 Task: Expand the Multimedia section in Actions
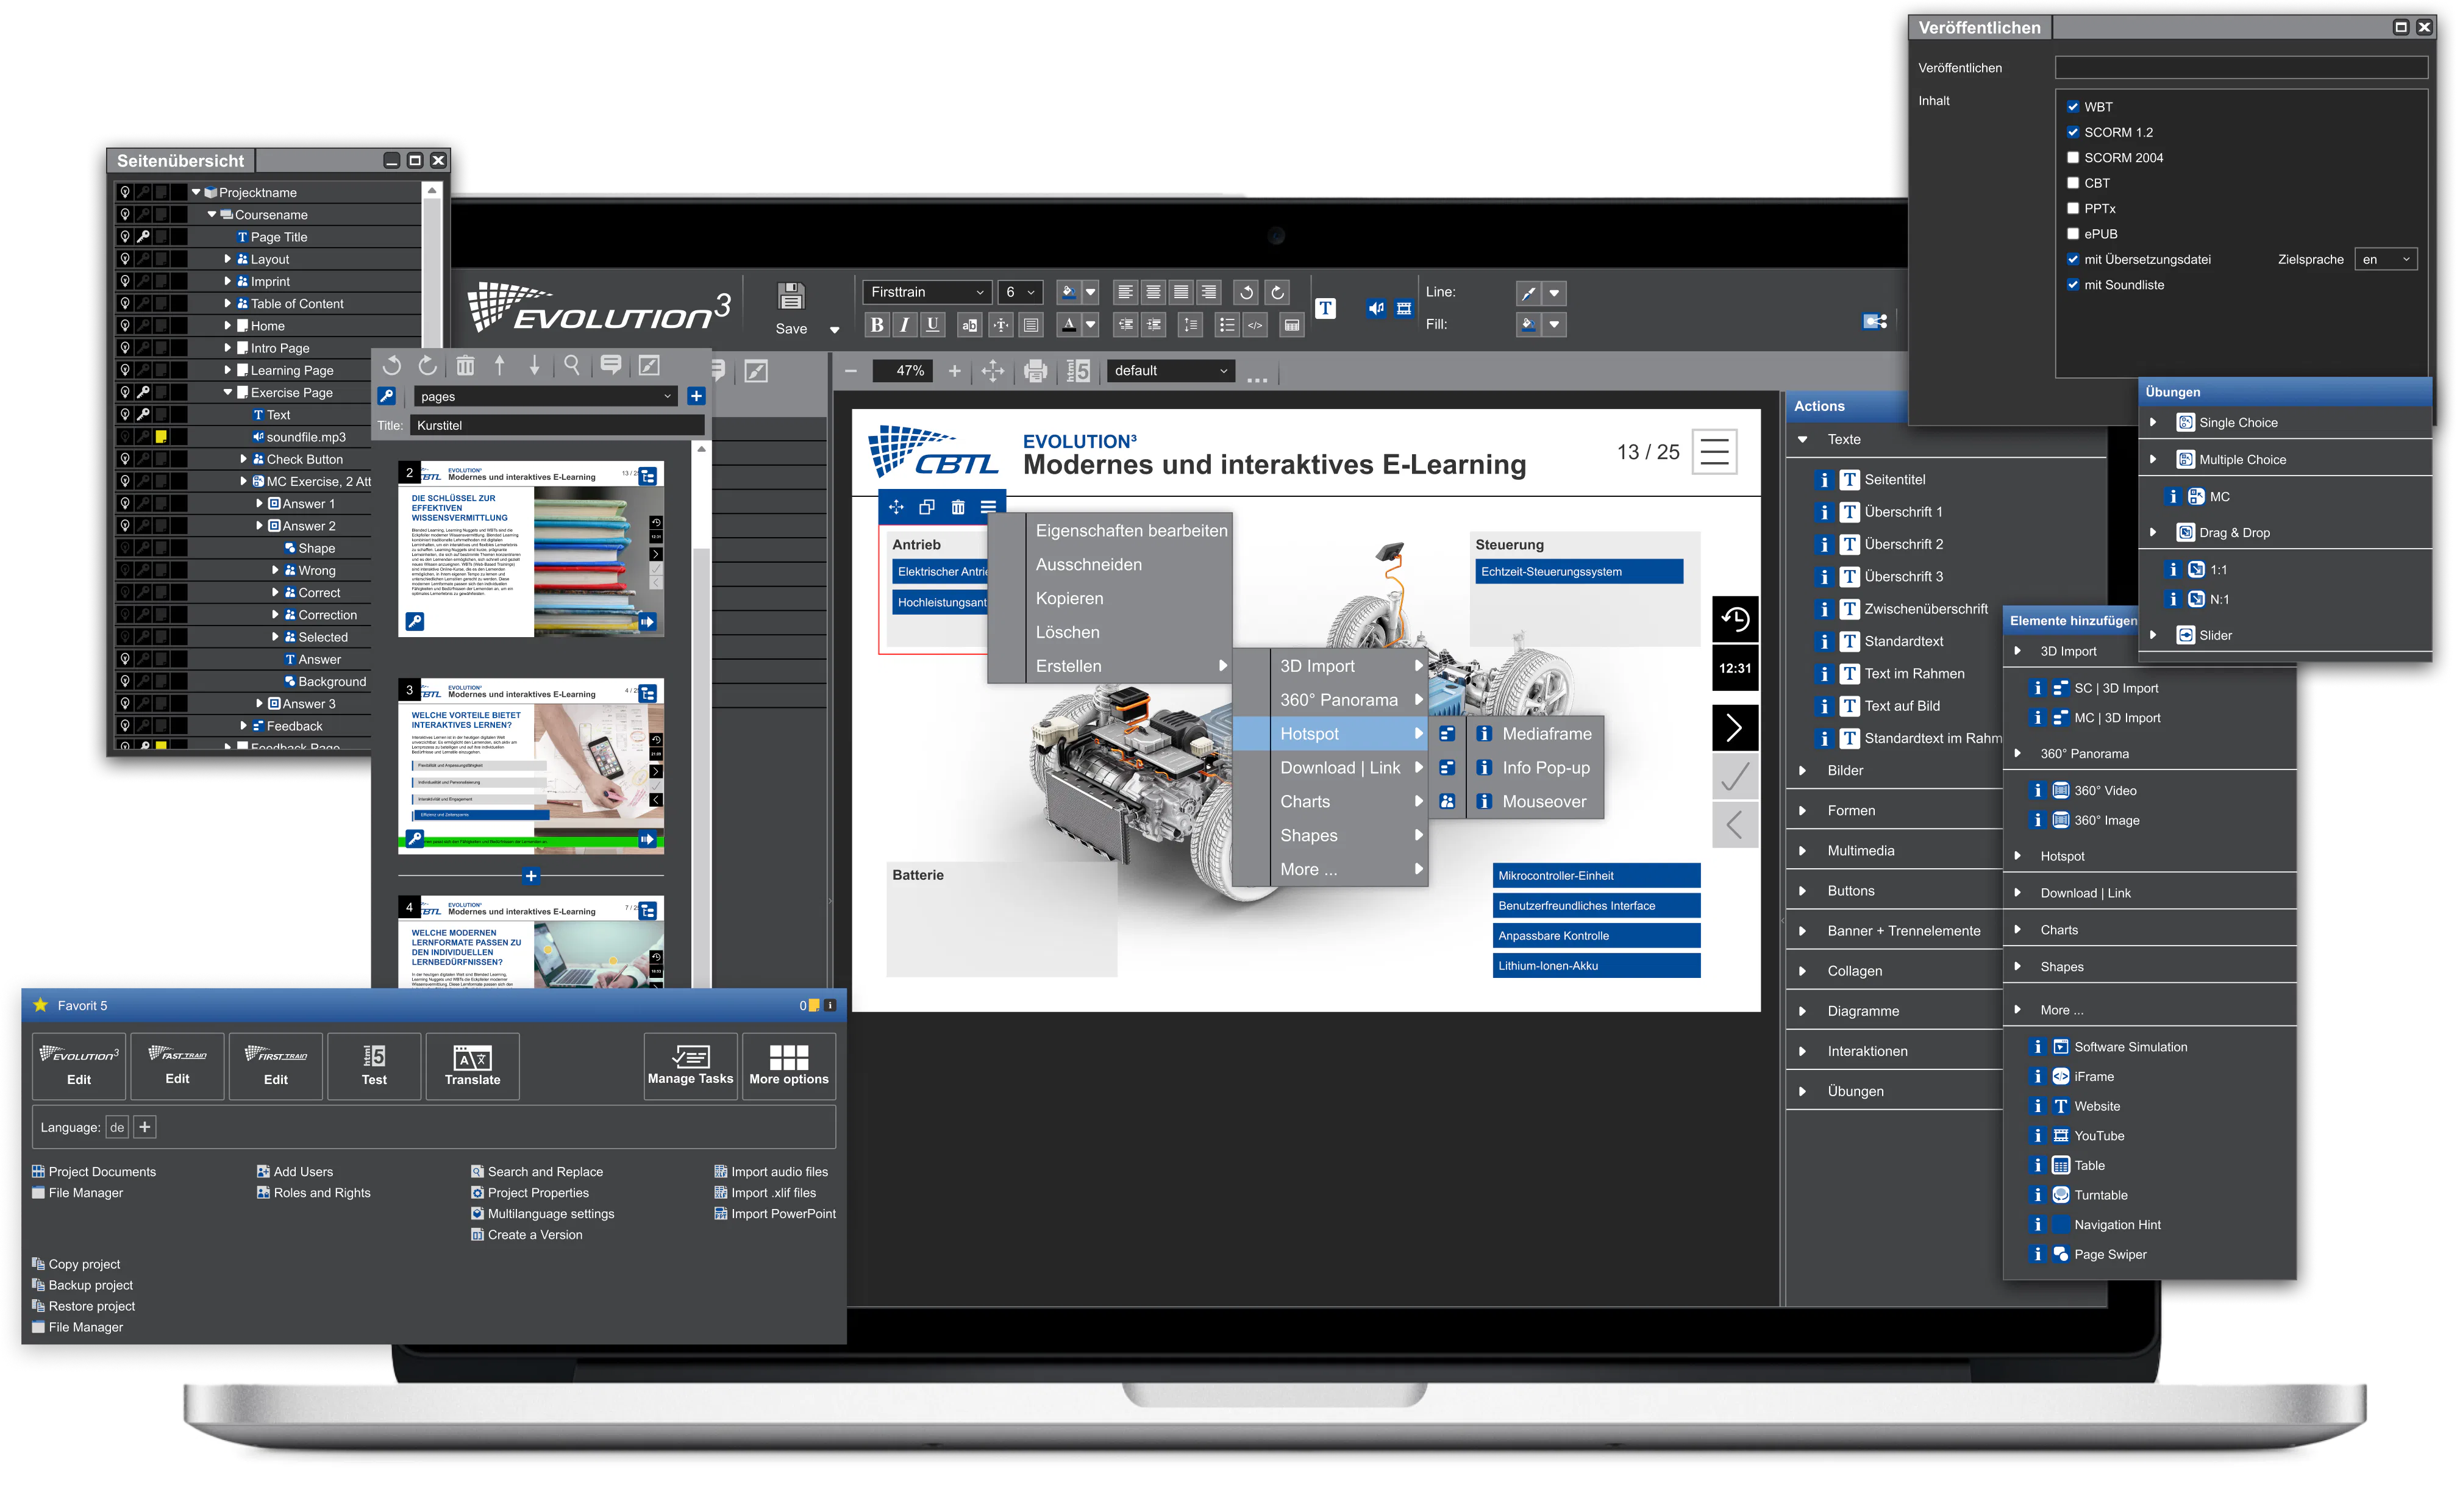(1803, 851)
